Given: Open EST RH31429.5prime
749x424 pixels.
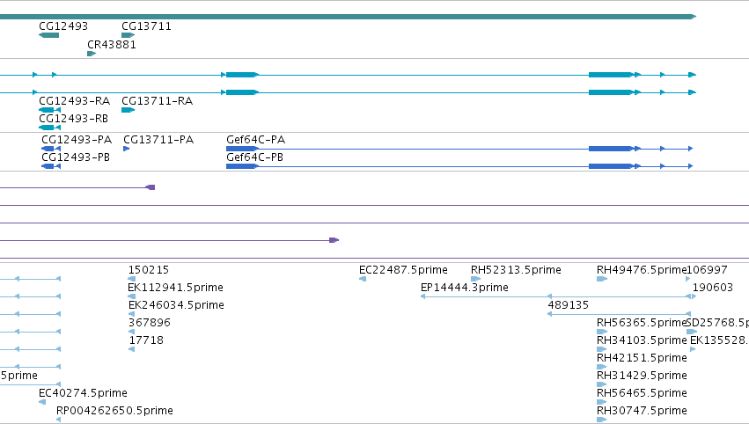Looking at the screenshot, I should [642, 376].
